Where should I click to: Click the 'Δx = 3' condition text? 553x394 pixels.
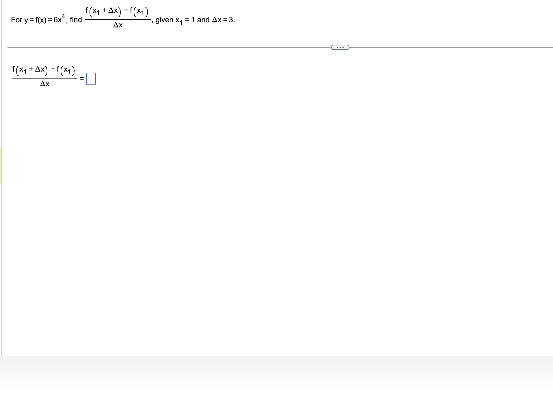click(222, 20)
